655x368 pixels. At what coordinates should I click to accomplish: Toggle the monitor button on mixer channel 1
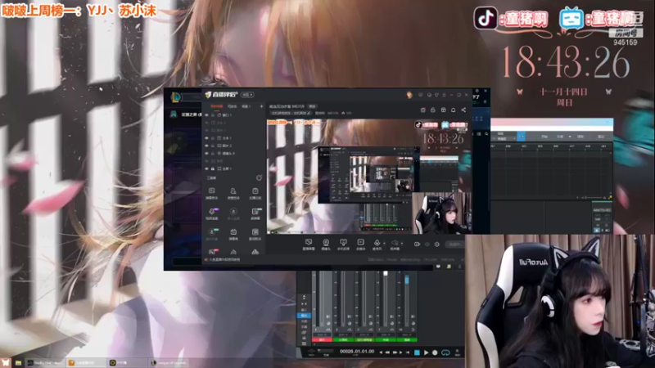point(328,317)
